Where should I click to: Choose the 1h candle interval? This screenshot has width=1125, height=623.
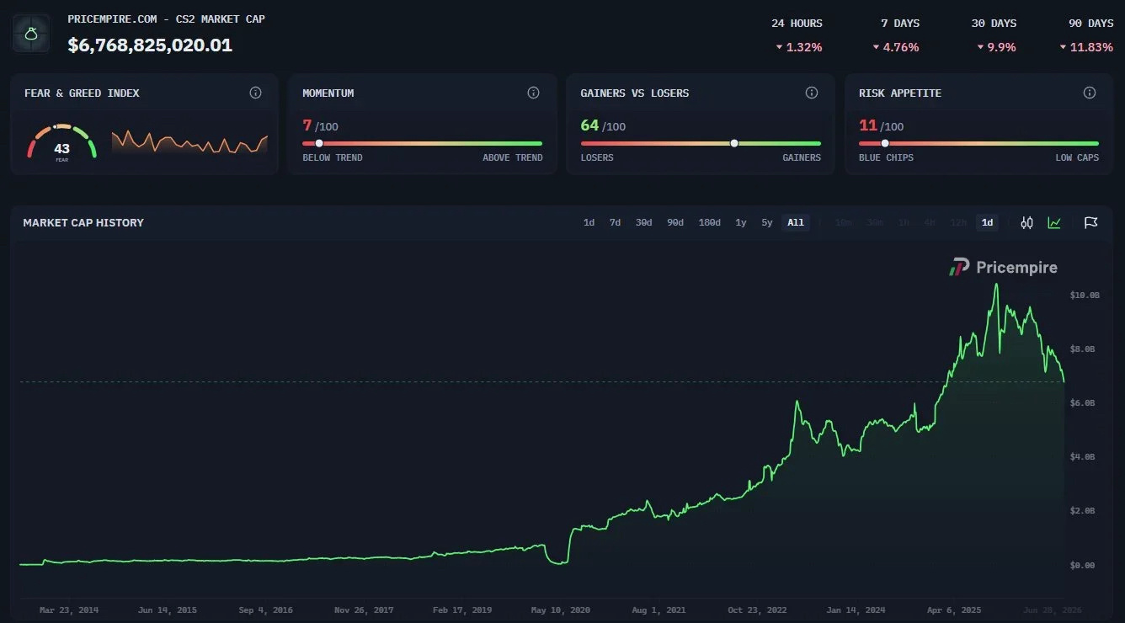pos(904,223)
